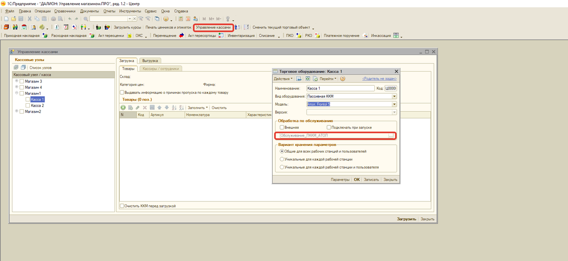Click the Undo arrow icon

[70, 18]
